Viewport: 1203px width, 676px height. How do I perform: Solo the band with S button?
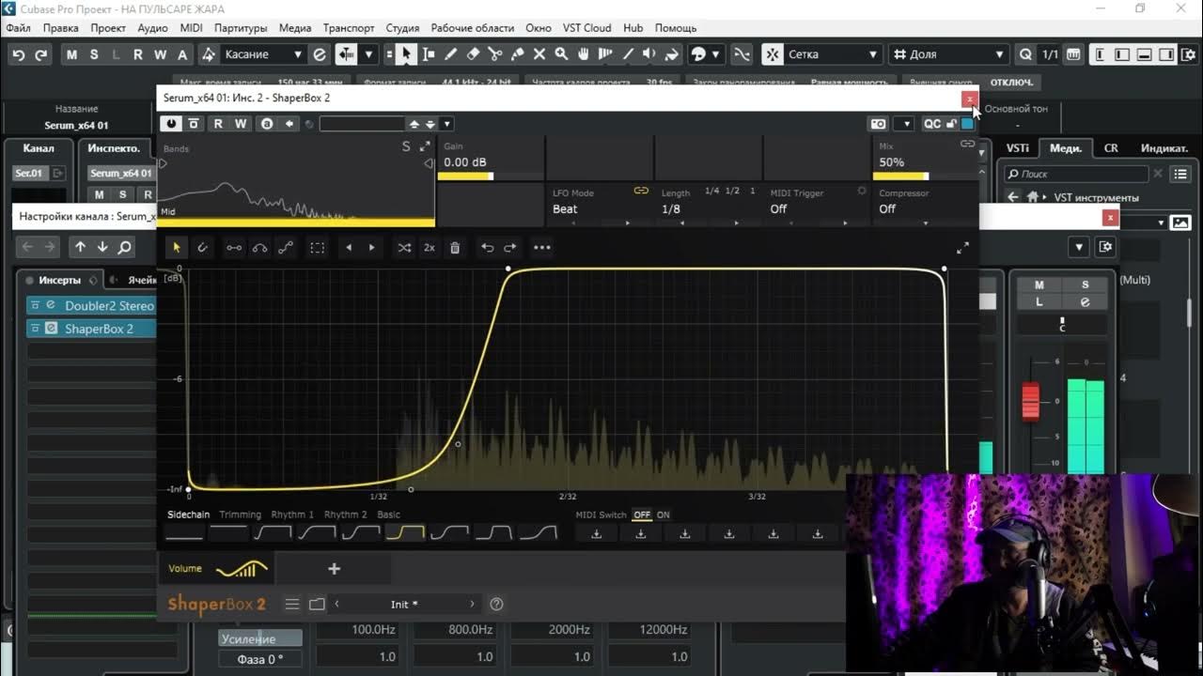406,146
